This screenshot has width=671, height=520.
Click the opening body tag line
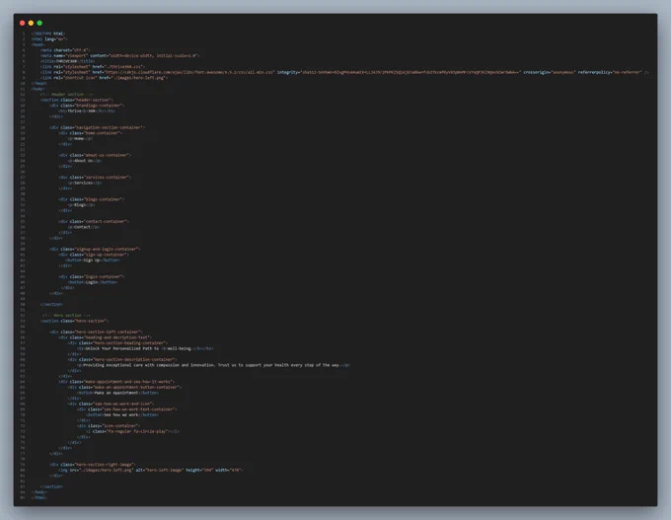click(x=37, y=89)
